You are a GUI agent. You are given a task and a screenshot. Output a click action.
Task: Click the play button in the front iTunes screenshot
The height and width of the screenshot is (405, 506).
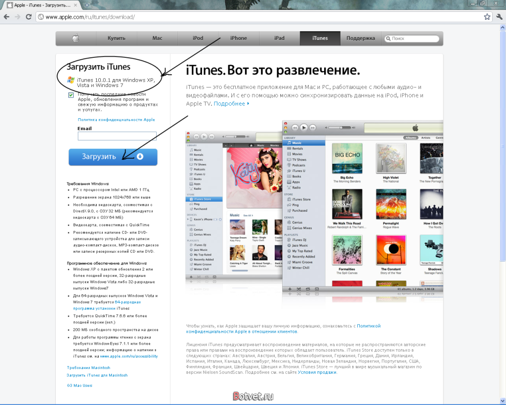[x=304, y=128]
